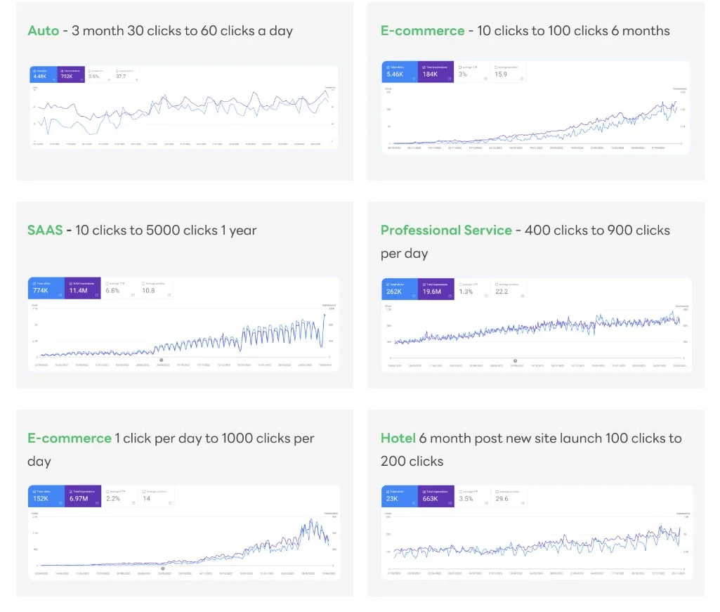Screen dimensions: 720x612
Task: Click help icon on 10.8 Average position card
Action: point(169,295)
